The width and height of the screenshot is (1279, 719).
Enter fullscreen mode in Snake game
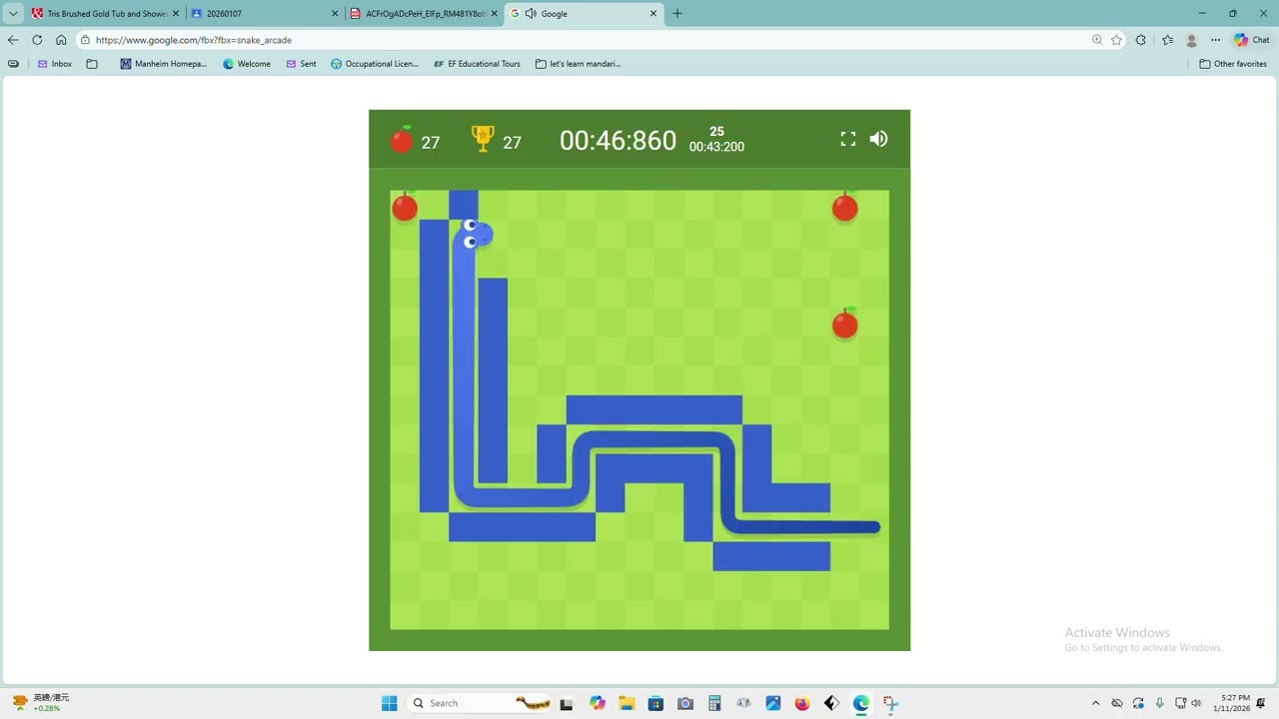pyautogui.click(x=848, y=139)
